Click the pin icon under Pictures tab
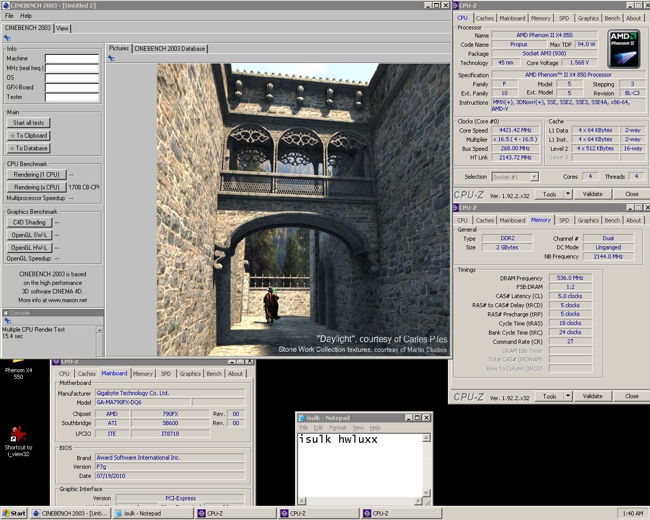The width and height of the screenshot is (650, 520). pyautogui.click(x=111, y=58)
